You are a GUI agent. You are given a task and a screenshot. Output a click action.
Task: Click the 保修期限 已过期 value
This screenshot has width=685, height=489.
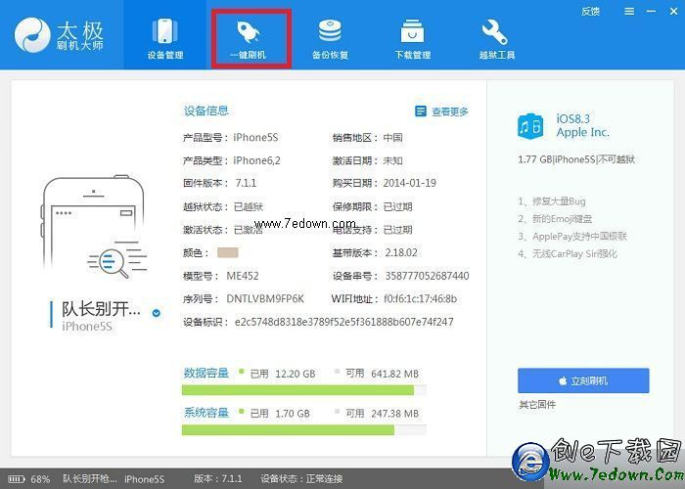pyautogui.click(x=397, y=206)
